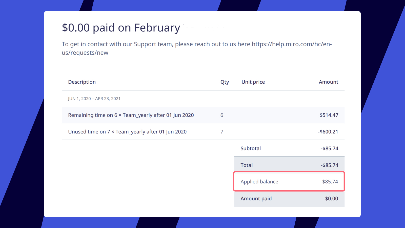This screenshot has width=405, height=228.
Task: Select the Description column header
Action: [82, 82]
